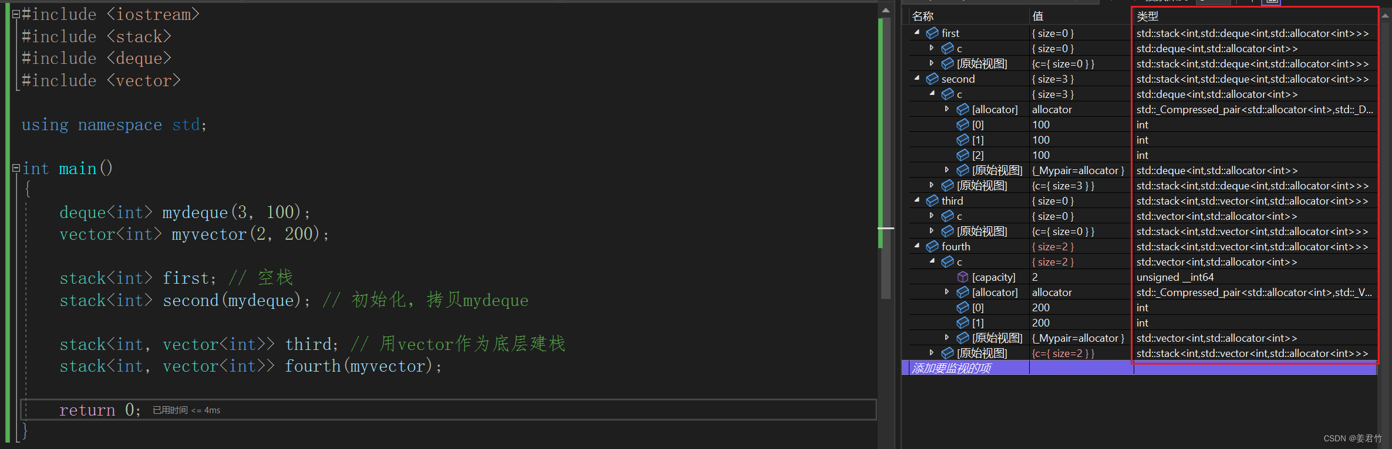Collapse the 'fourth' watch variable
Screen dimensions: 1392x449
point(917,246)
